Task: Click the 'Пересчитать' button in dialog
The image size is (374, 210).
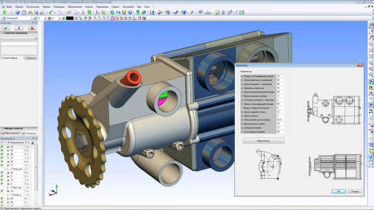Action: tap(263, 141)
